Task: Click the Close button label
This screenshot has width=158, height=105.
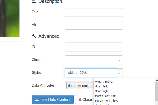Action: tap(87, 99)
